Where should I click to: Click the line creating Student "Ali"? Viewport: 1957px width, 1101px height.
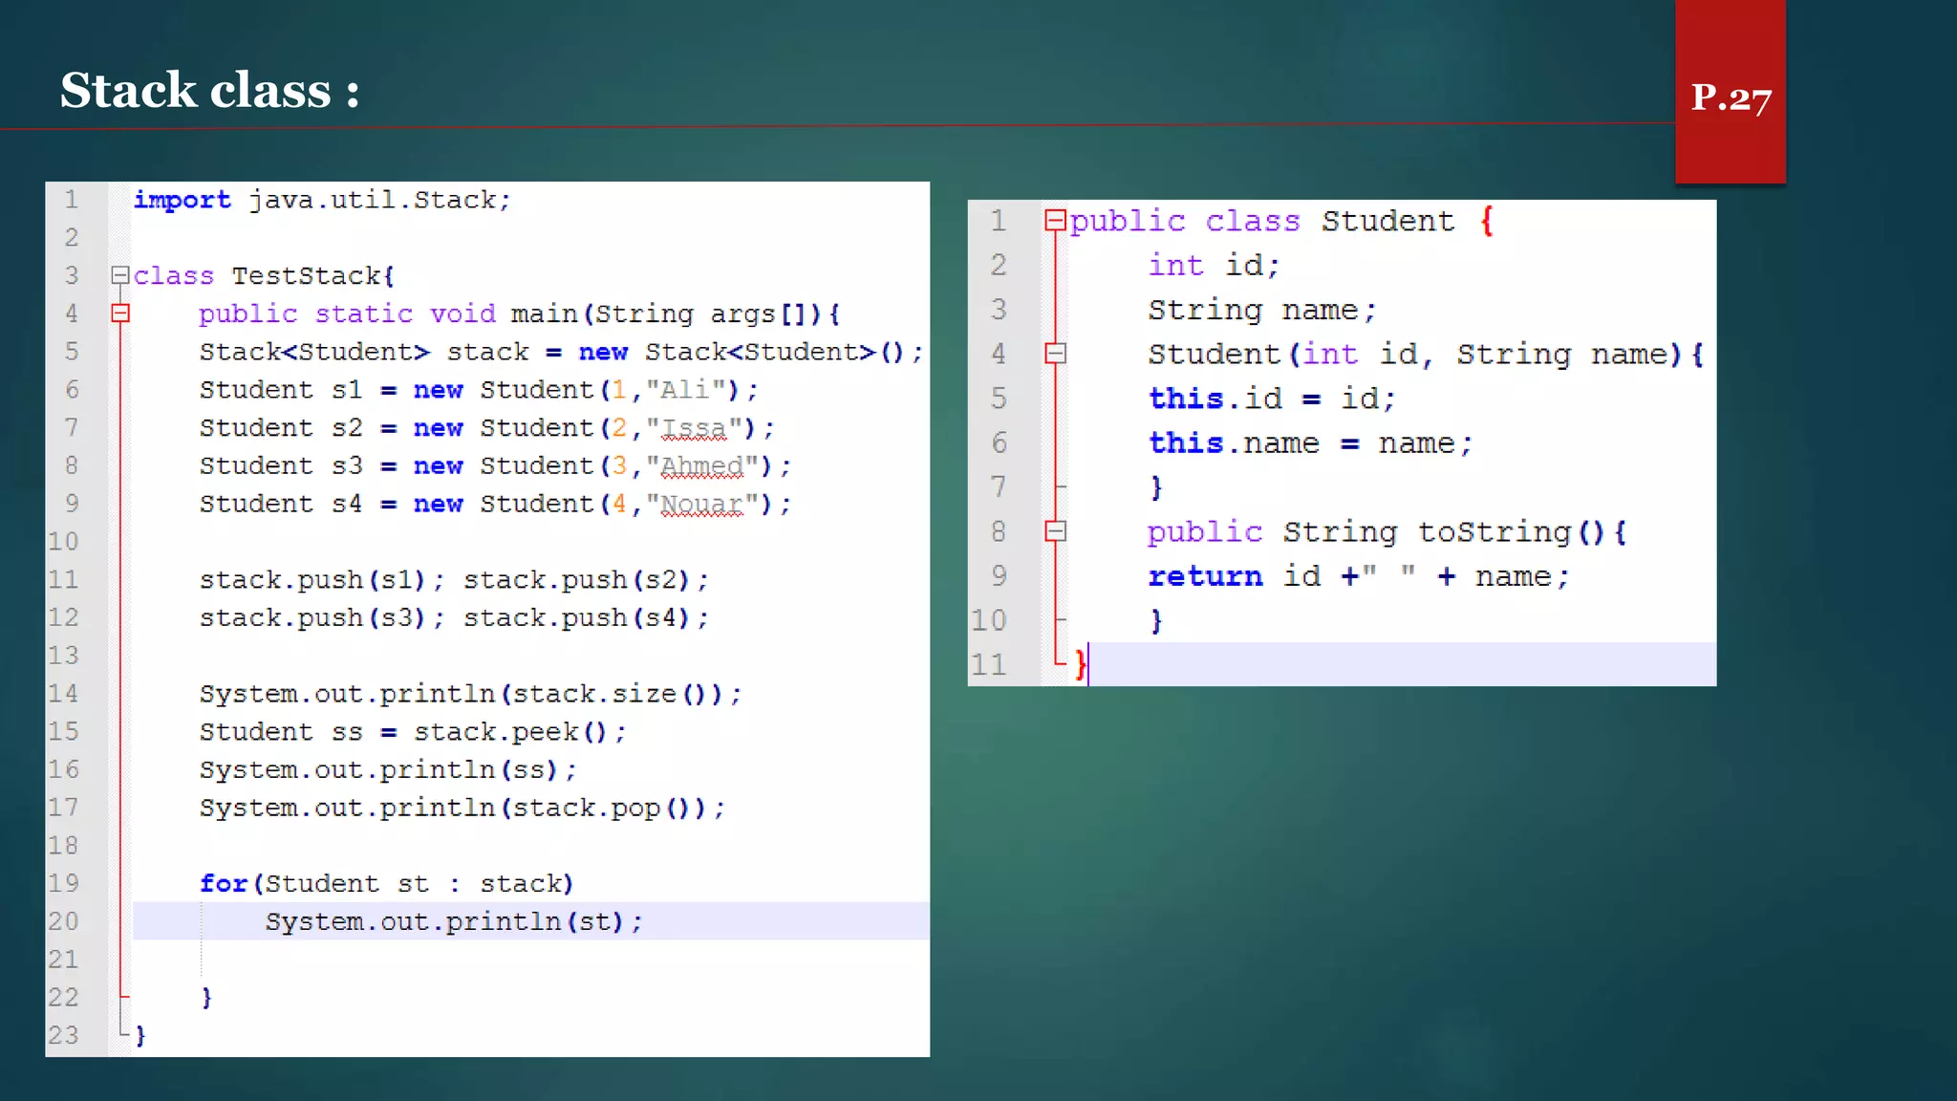(479, 390)
